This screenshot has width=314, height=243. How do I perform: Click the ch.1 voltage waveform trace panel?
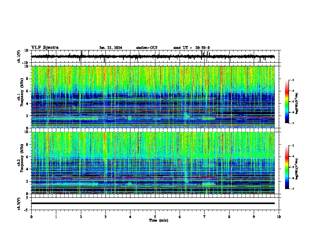(155, 56)
